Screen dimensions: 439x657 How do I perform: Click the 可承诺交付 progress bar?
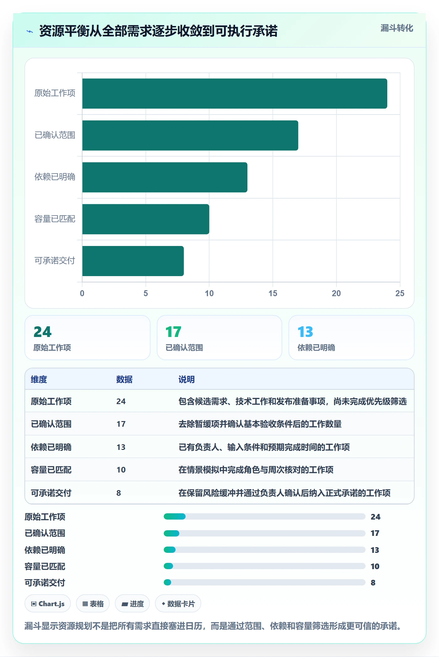[x=265, y=582]
